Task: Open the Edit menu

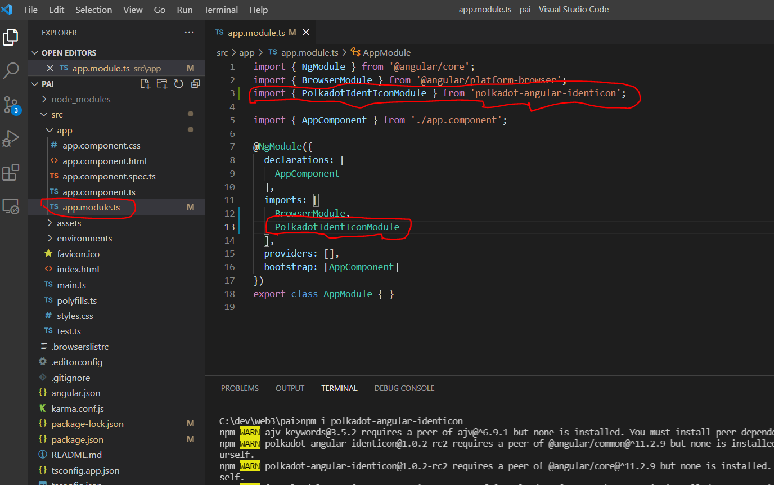Action: point(56,10)
